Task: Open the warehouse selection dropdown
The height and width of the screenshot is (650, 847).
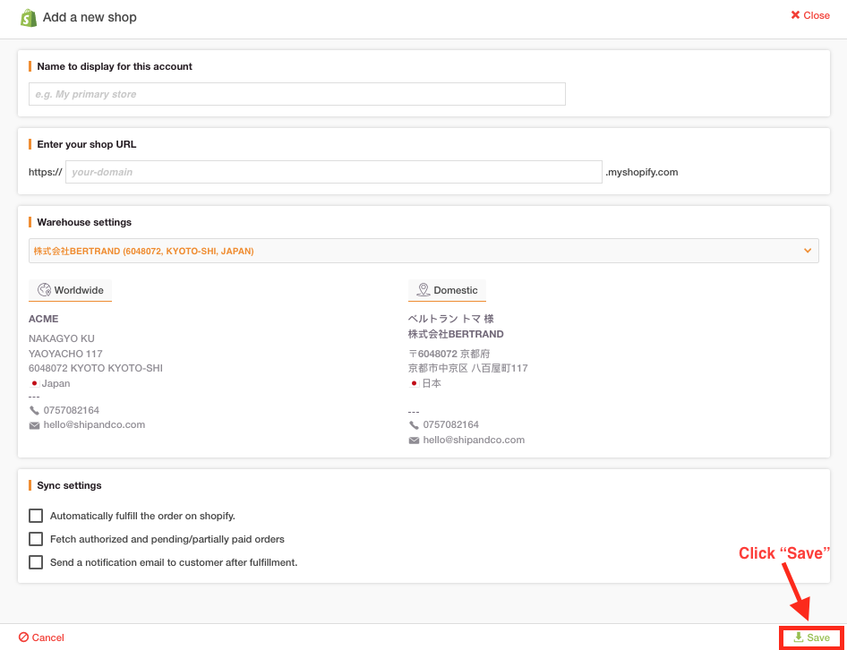Action: point(423,251)
